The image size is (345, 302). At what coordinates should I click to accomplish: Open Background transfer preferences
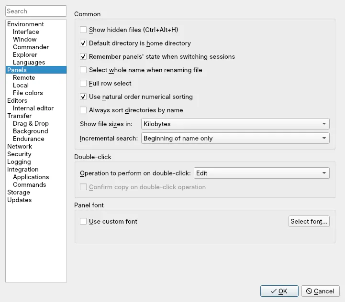point(31,131)
